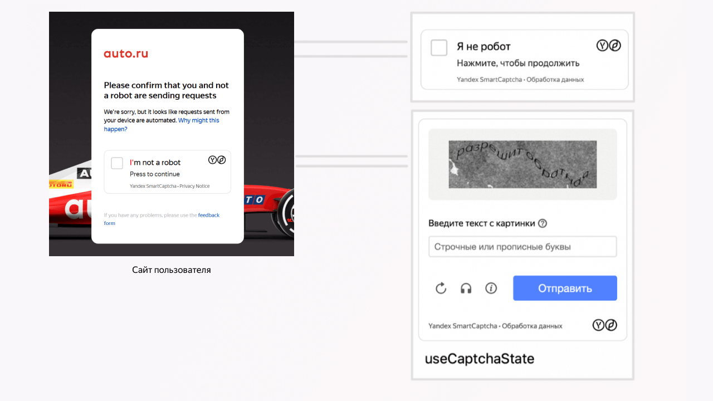
Task: Click the Yandex logo in the 'Я не робот' widget
Action: pos(609,46)
